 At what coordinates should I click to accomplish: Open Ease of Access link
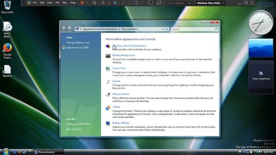pyautogui.click(x=74, y=129)
